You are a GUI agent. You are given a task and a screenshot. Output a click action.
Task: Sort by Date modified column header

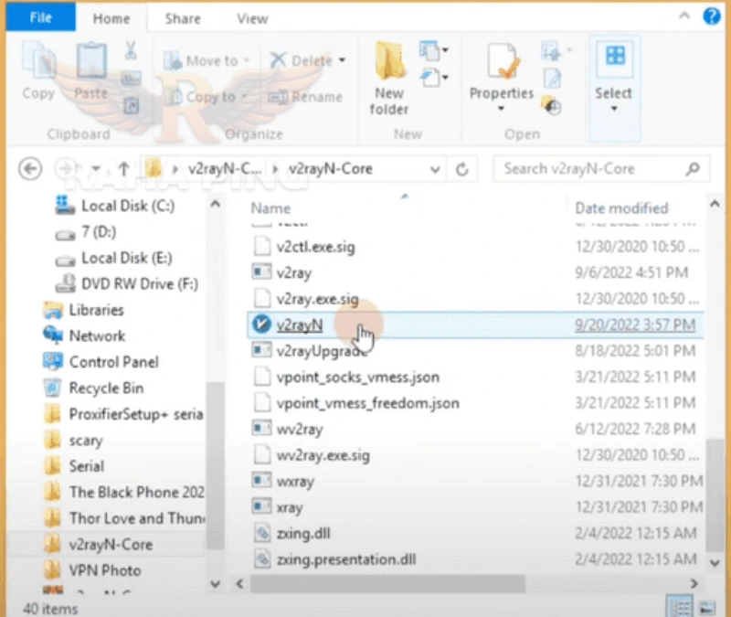coord(621,207)
